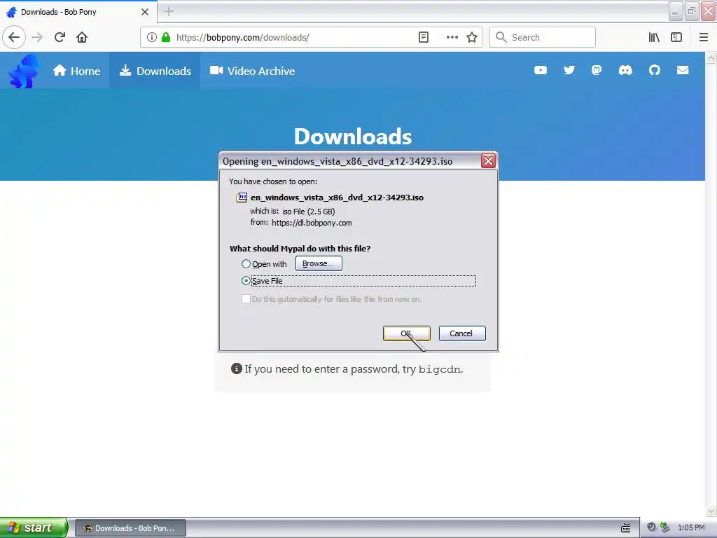717x538 pixels.
Task: Click the 1:05 PM clock
Action: [x=691, y=528]
